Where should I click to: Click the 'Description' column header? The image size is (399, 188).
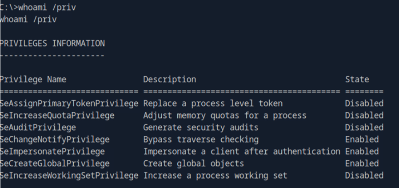click(x=169, y=80)
